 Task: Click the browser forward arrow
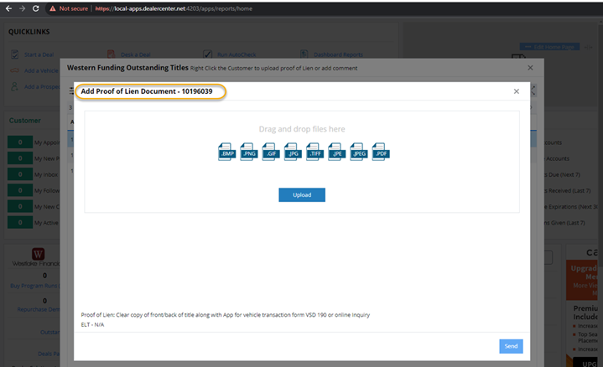tap(22, 8)
